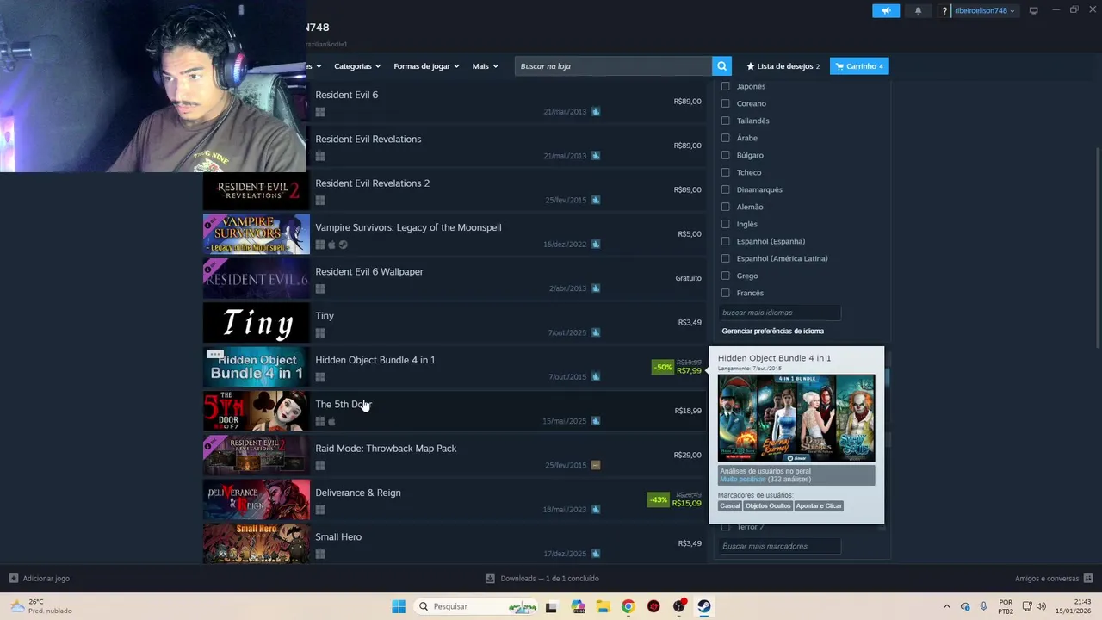Viewport: 1102px width, 620px height.
Task: Click review icon on Tiny row
Action: point(595,332)
